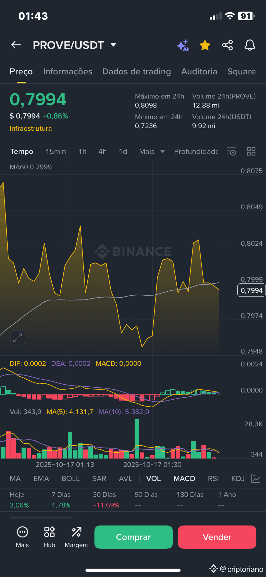
Task: Open the Mais menu at bottom bar
Action: [x=22, y=537]
